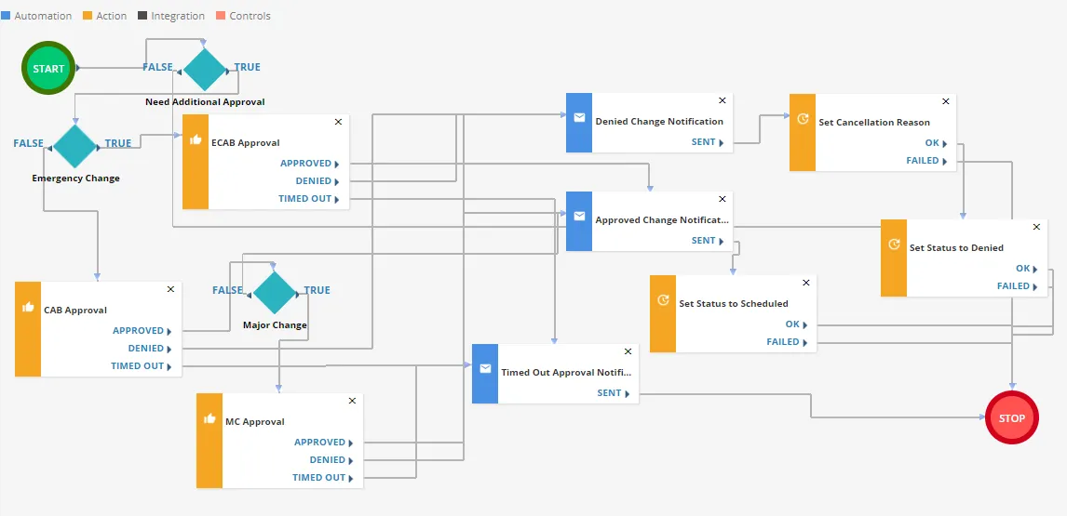Close the Set Status to Scheduled block
This screenshot has width=1067, height=516.
pos(806,282)
